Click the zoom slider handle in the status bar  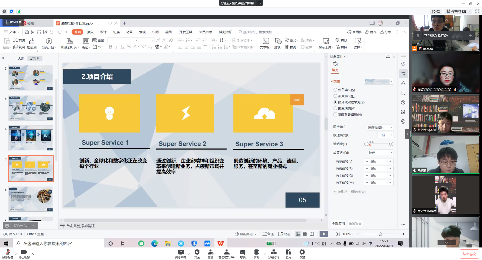[x=380, y=234]
